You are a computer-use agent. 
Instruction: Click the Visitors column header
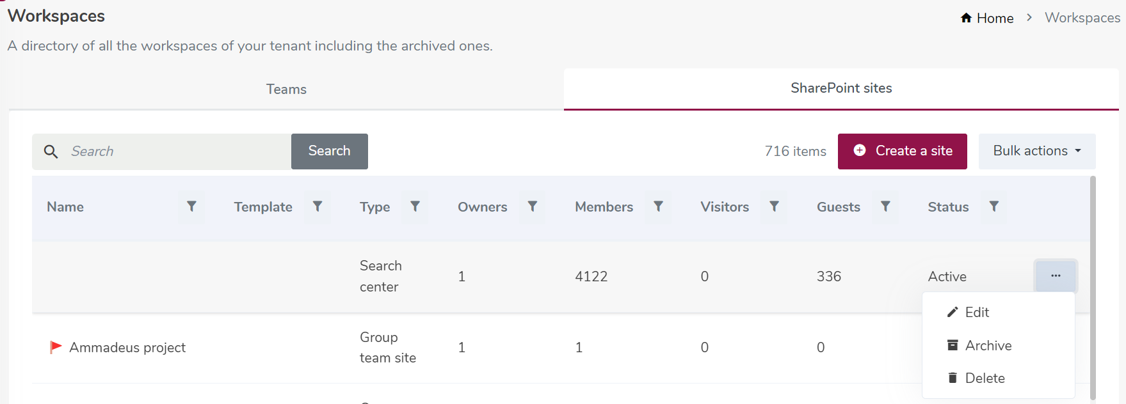[x=725, y=207]
